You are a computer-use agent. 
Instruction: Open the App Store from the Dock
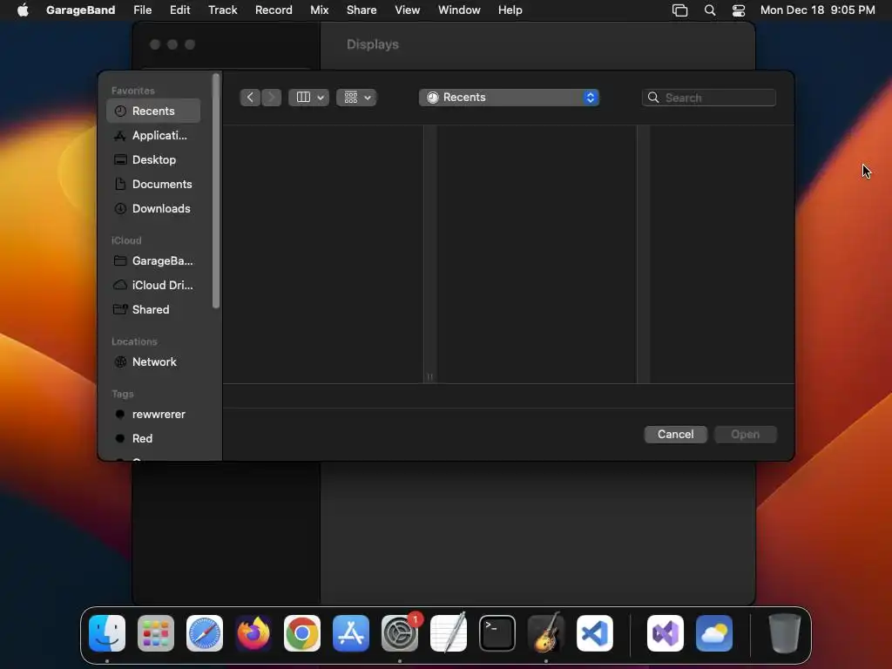351,633
